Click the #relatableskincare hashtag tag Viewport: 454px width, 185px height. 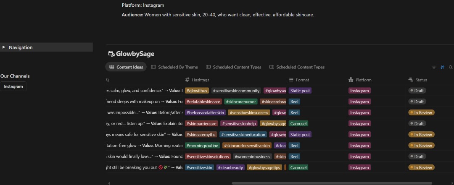203,102
